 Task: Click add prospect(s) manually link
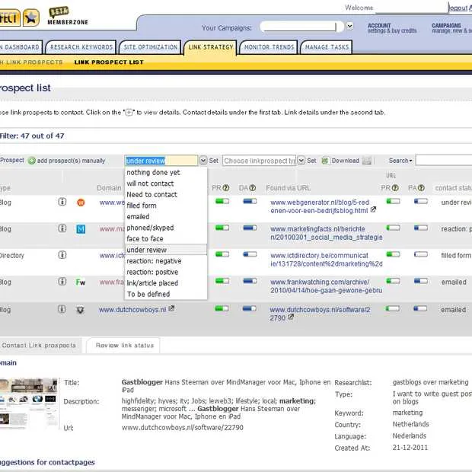pos(71,161)
